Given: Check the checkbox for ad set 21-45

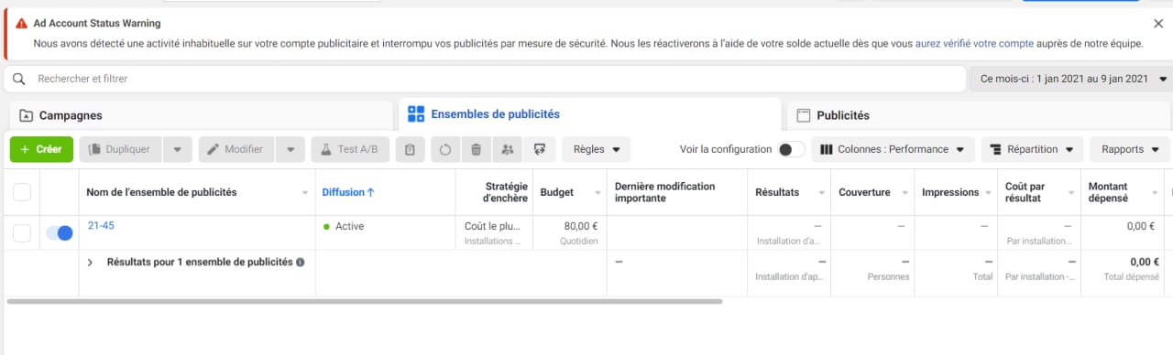Looking at the screenshot, I should [x=22, y=233].
